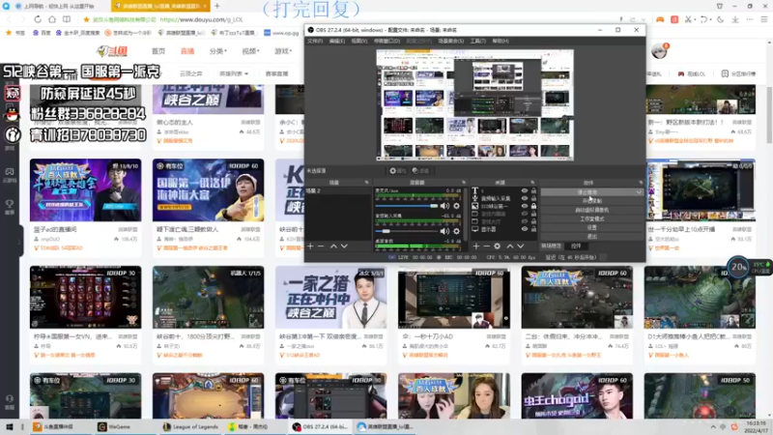This screenshot has height=435, width=773.
Task: Toggle visibility of fifth (dimmed) OBS source
Action: [525, 222]
